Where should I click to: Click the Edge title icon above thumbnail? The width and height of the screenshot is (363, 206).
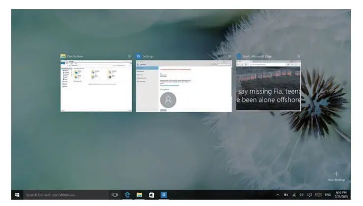(x=239, y=56)
